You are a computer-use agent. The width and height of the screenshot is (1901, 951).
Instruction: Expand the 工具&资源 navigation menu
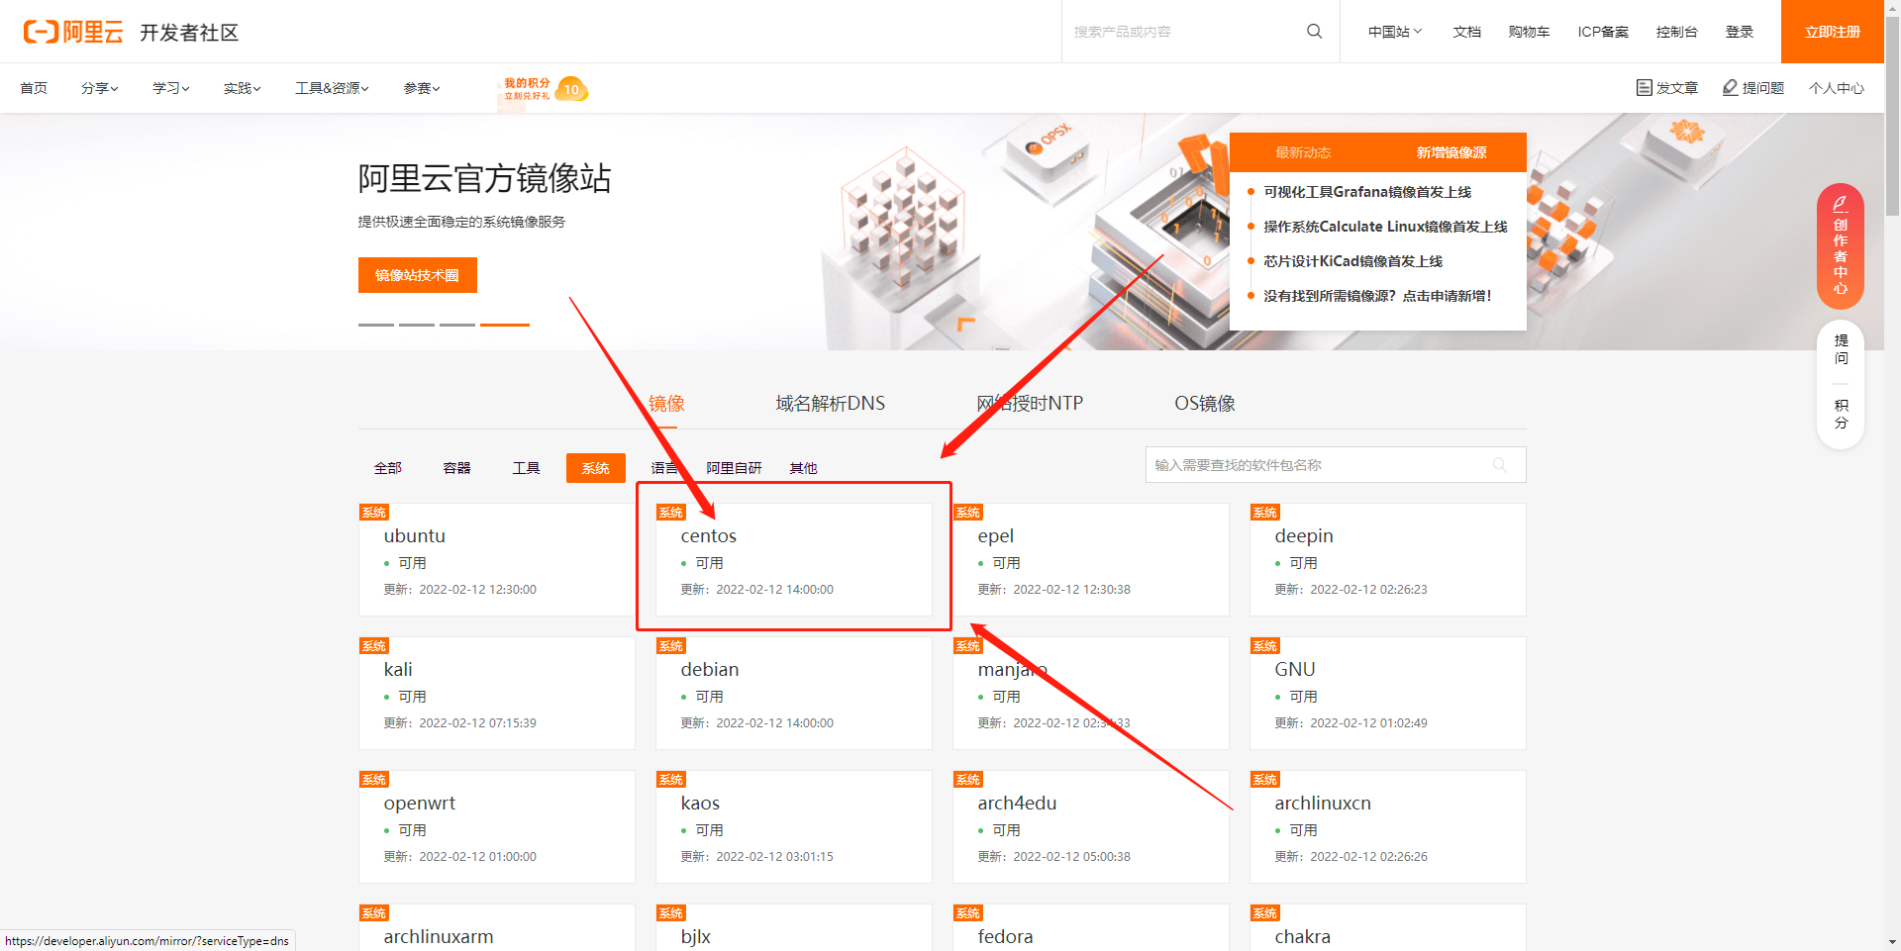click(332, 88)
